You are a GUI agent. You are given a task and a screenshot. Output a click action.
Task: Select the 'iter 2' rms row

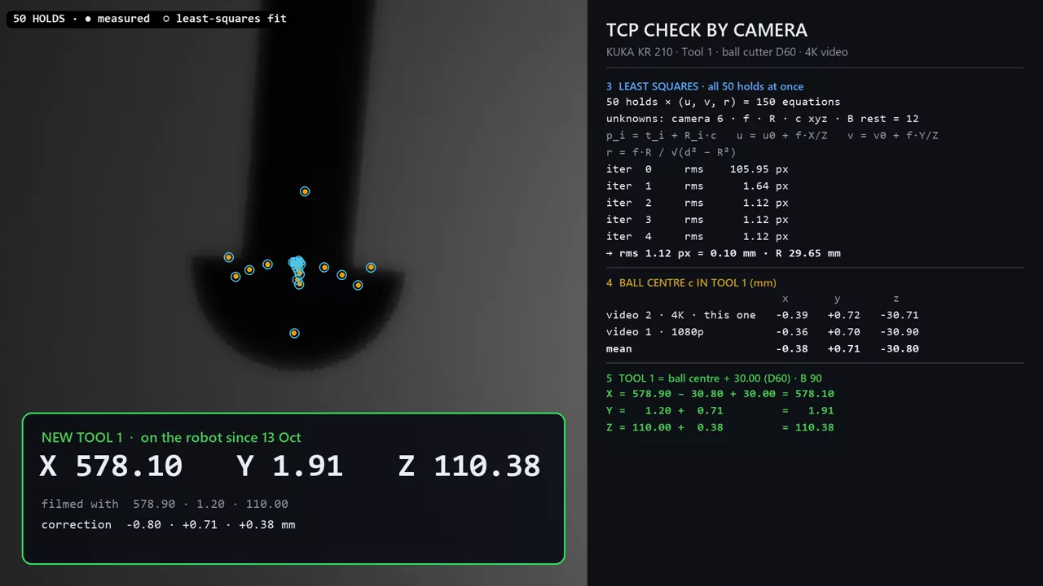pos(698,203)
